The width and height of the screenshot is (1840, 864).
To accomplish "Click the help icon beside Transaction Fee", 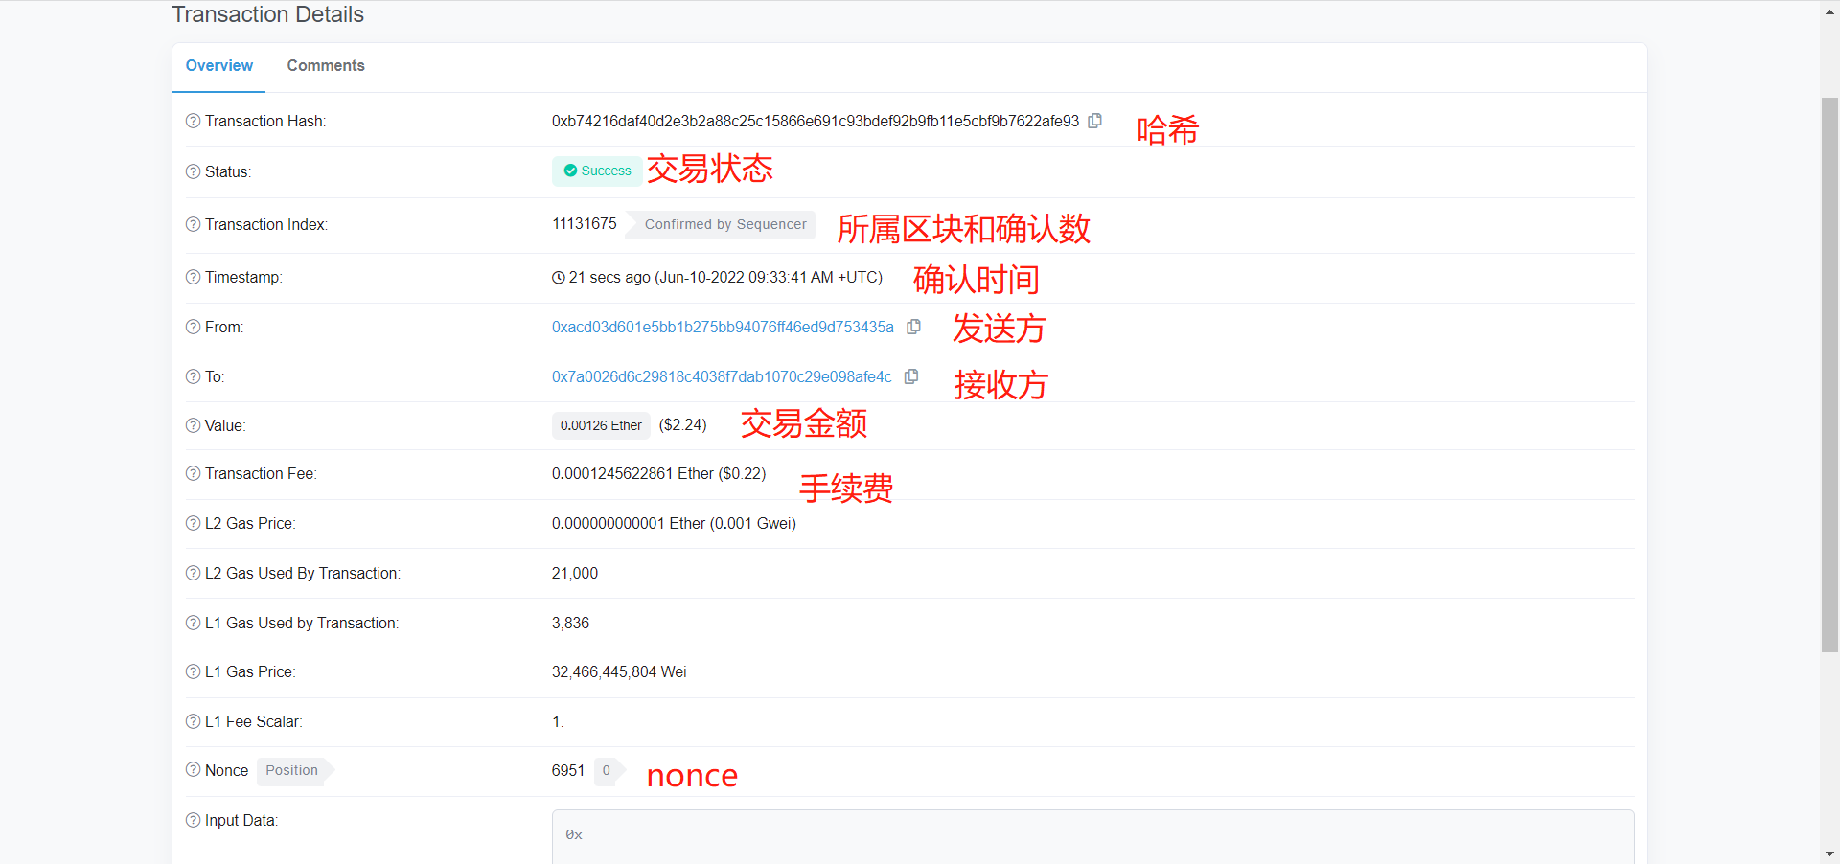I will (x=192, y=473).
